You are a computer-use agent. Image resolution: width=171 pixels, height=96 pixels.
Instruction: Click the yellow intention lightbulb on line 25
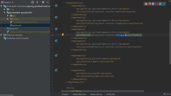(63, 35)
